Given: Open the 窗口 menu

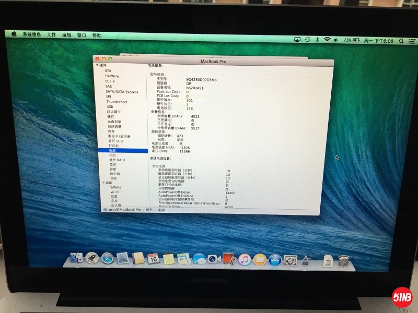Looking at the screenshot, I should pos(82,35).
